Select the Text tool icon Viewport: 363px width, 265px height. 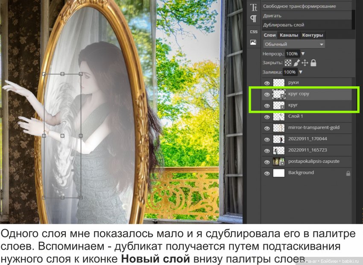254,7
